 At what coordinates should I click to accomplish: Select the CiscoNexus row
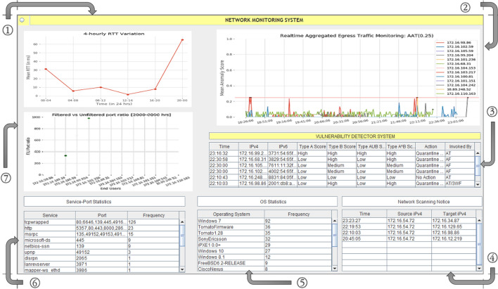click(x=264, y=269)
